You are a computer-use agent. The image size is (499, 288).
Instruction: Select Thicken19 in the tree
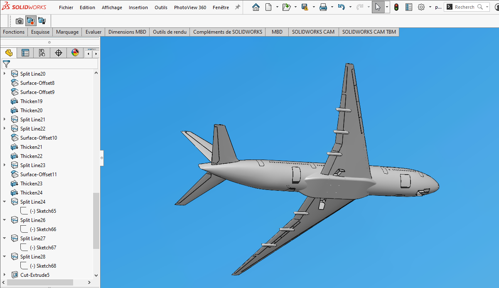[31, 101]
